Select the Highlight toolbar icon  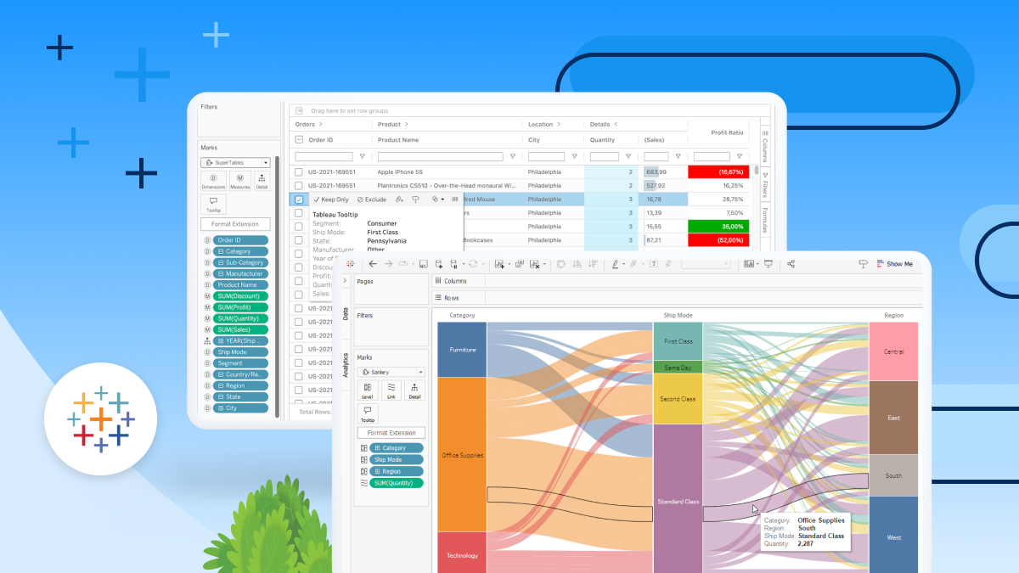coord(615,264)
